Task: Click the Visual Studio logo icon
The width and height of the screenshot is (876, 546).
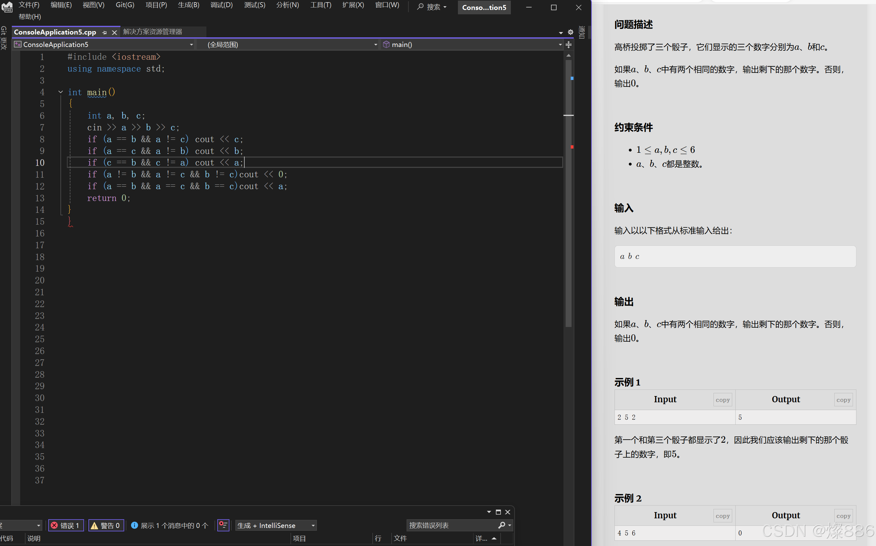Action: (x=7, y=7)
